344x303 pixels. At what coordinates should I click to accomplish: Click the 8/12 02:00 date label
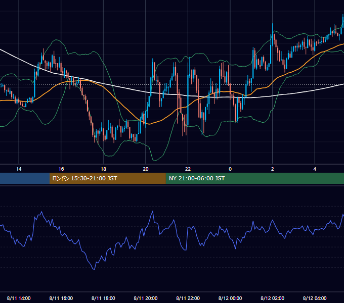click(x=273, y=298)
